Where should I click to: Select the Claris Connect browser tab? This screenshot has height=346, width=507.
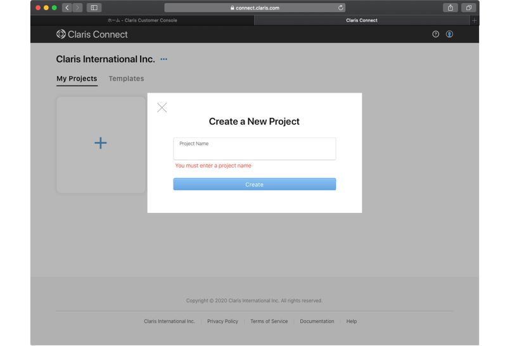click(361, 20)
